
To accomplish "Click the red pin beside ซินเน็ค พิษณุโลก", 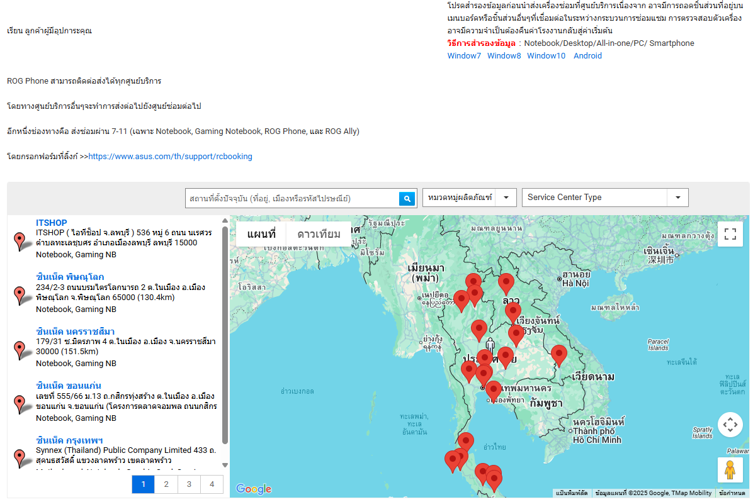I will 20,294.
